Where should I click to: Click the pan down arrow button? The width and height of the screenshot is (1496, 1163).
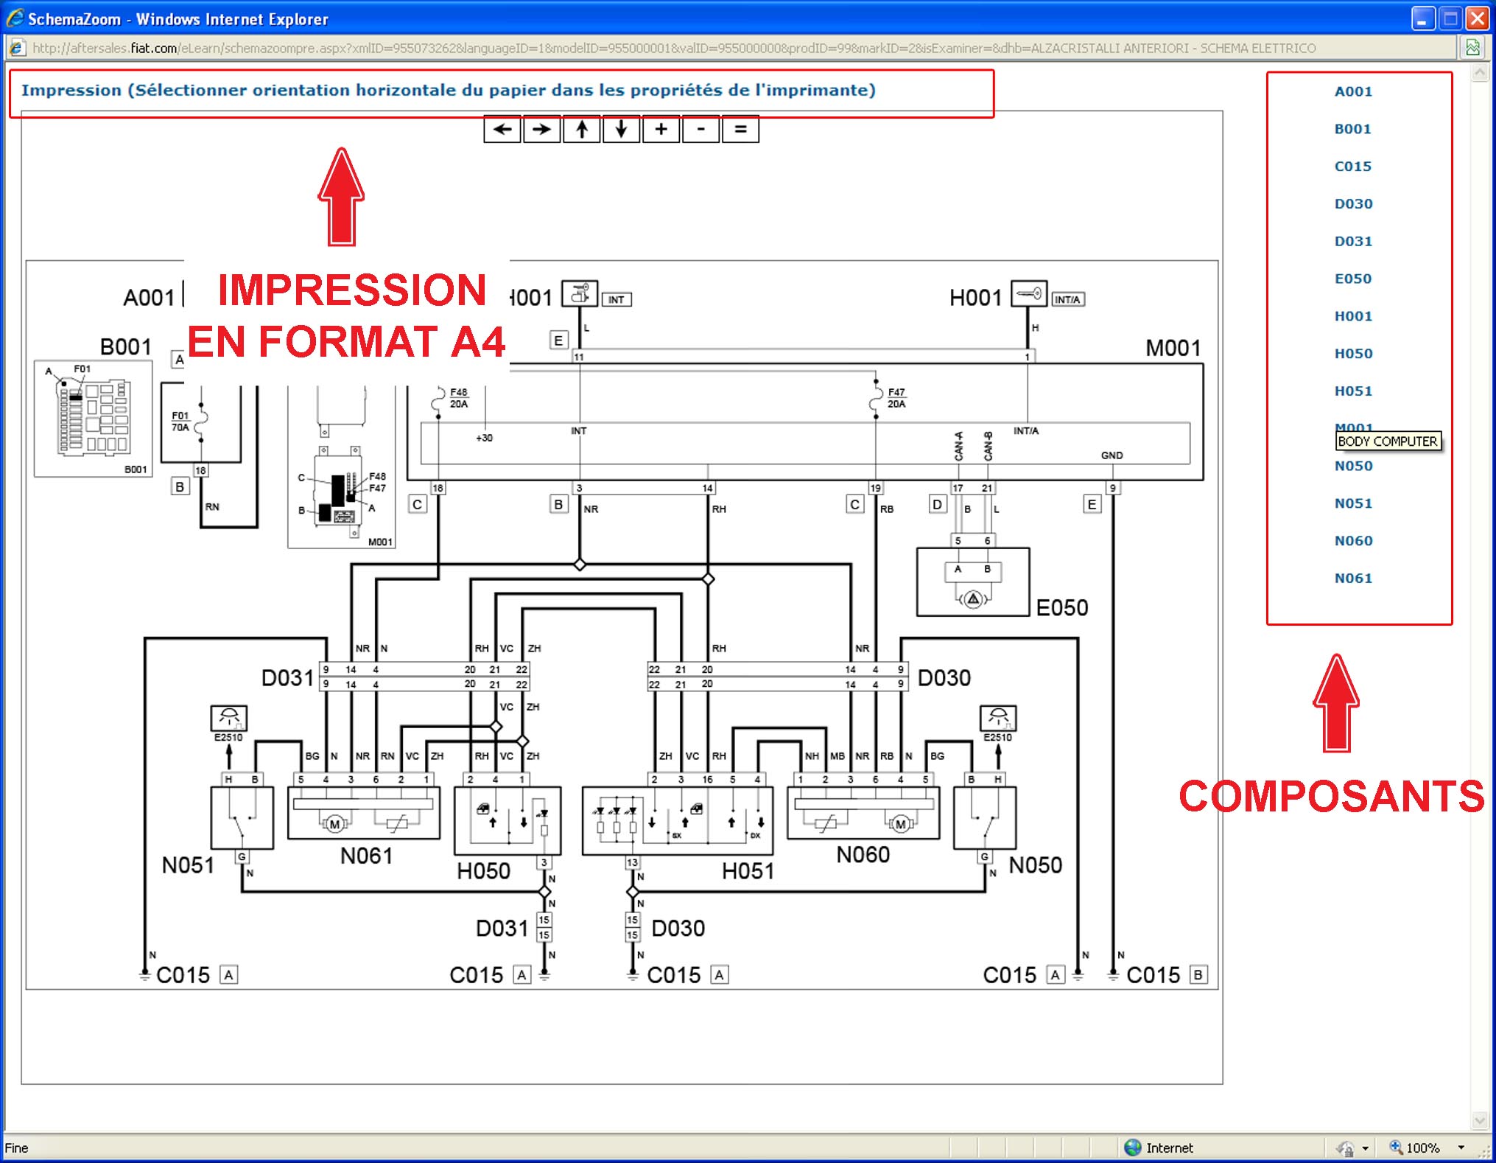click(x=622, y=129)
